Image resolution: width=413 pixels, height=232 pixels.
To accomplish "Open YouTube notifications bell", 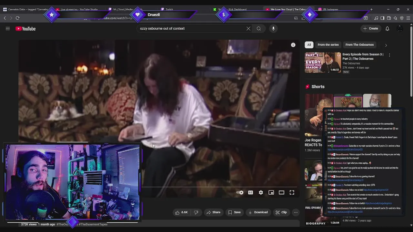I will 387,29.
